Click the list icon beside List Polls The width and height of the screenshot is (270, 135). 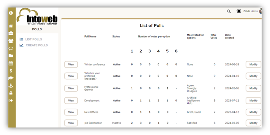[21, 39]
